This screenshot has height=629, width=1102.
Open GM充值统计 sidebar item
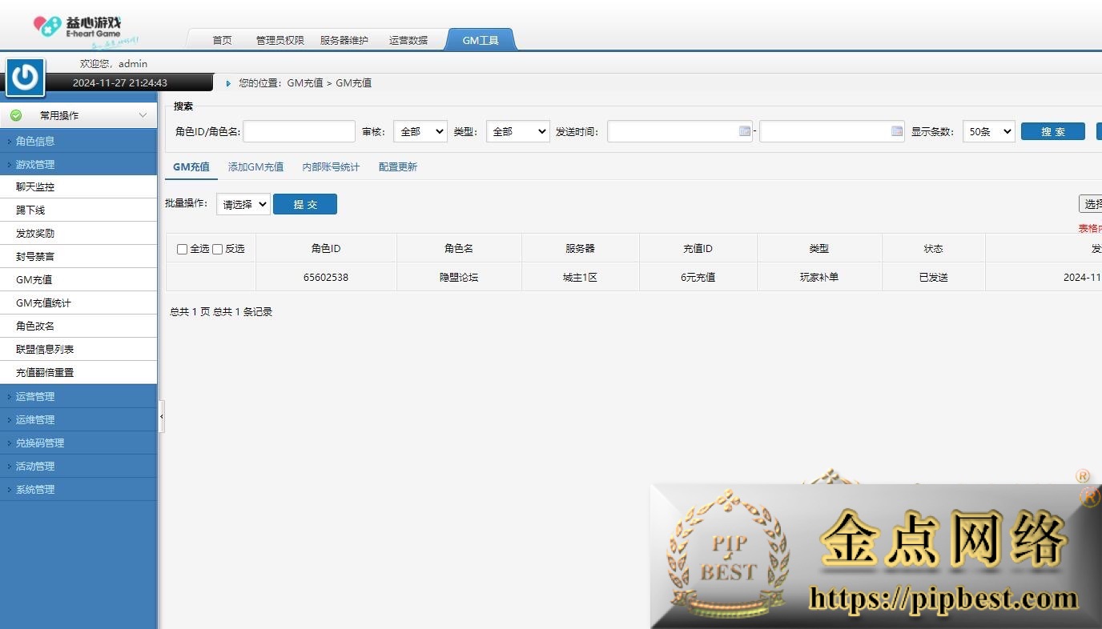pyautogui.click(x=78, y=302)
